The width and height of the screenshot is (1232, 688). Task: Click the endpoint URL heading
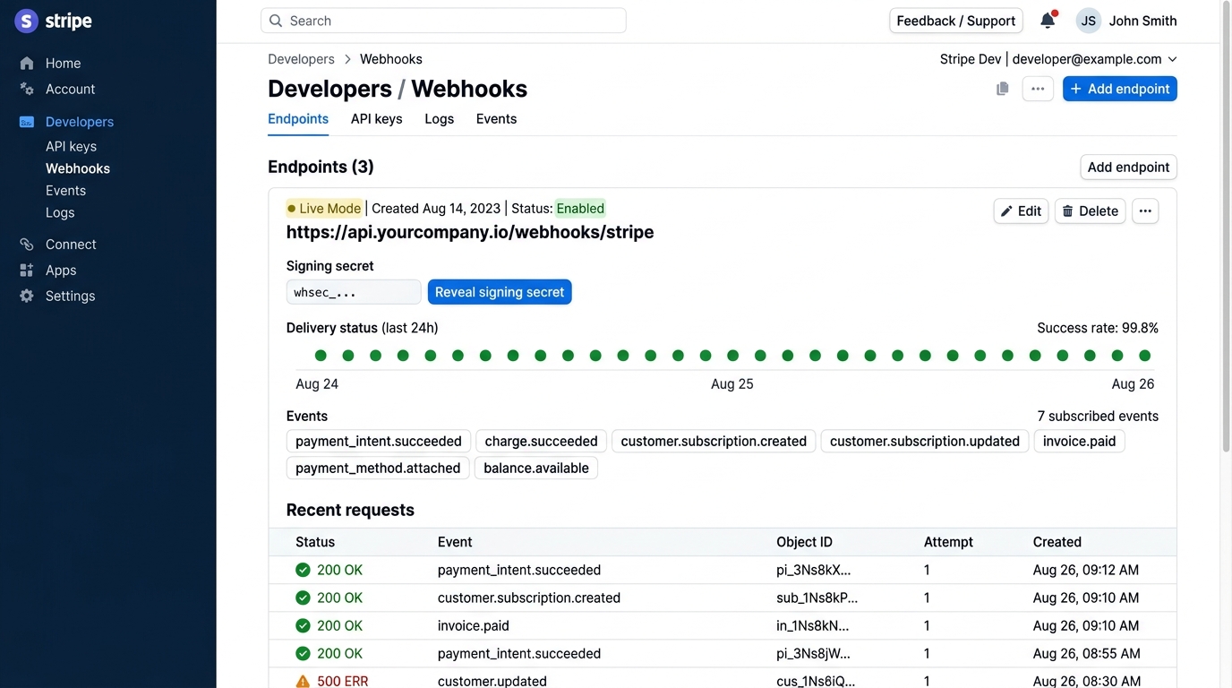click(x=470, y=232)
